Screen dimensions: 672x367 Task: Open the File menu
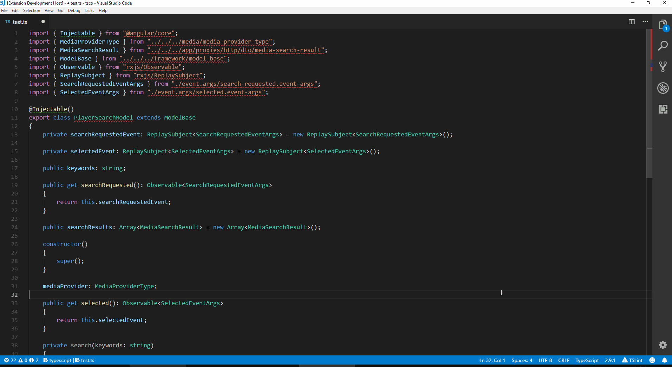coord(4,11)
